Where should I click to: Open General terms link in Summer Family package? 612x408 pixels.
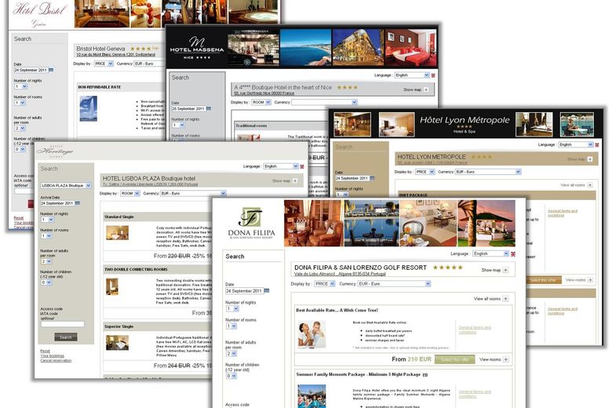click(475, 394)
